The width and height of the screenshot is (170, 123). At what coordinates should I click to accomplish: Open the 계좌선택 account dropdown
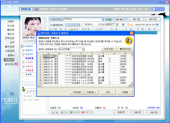(103, 20)
